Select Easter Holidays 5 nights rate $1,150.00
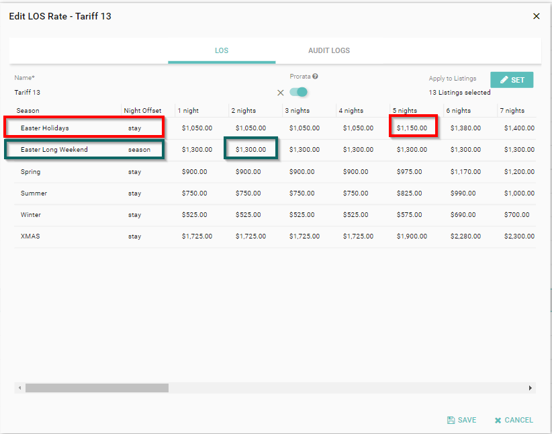Viewport: 552px width, 434px height. 412,128
